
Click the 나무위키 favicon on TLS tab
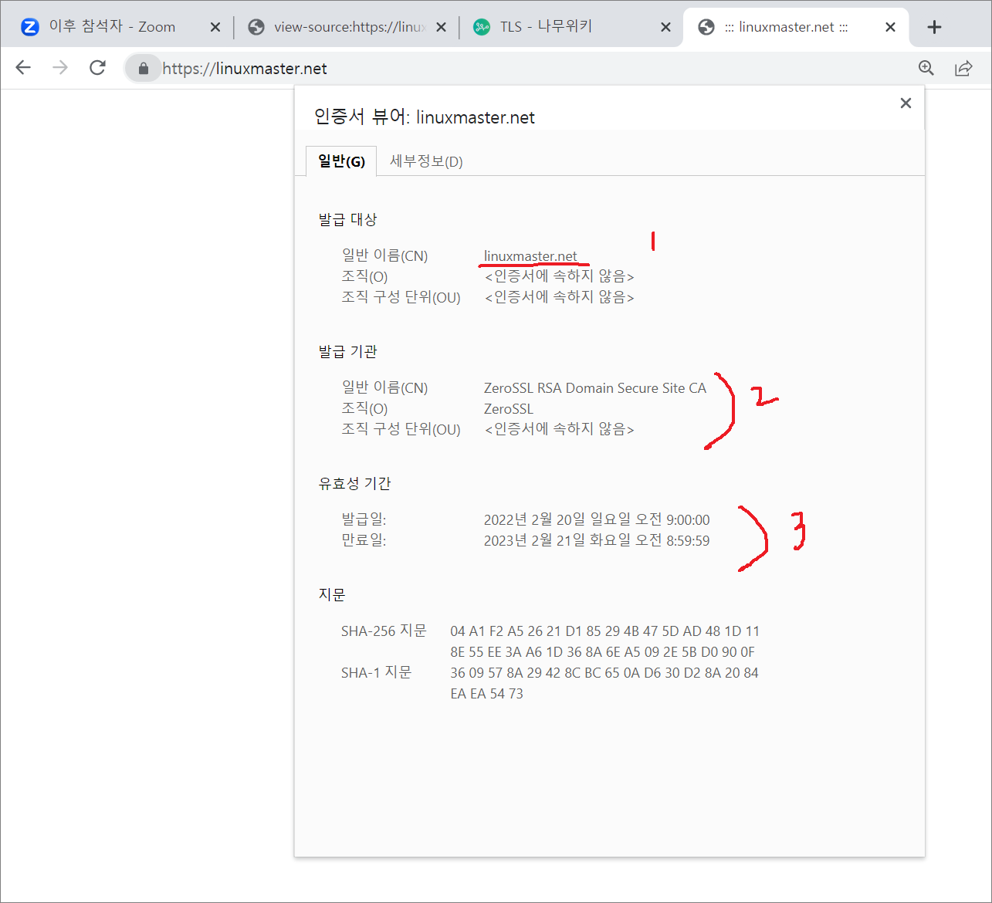pyautogui.click(x=482, y=27)
